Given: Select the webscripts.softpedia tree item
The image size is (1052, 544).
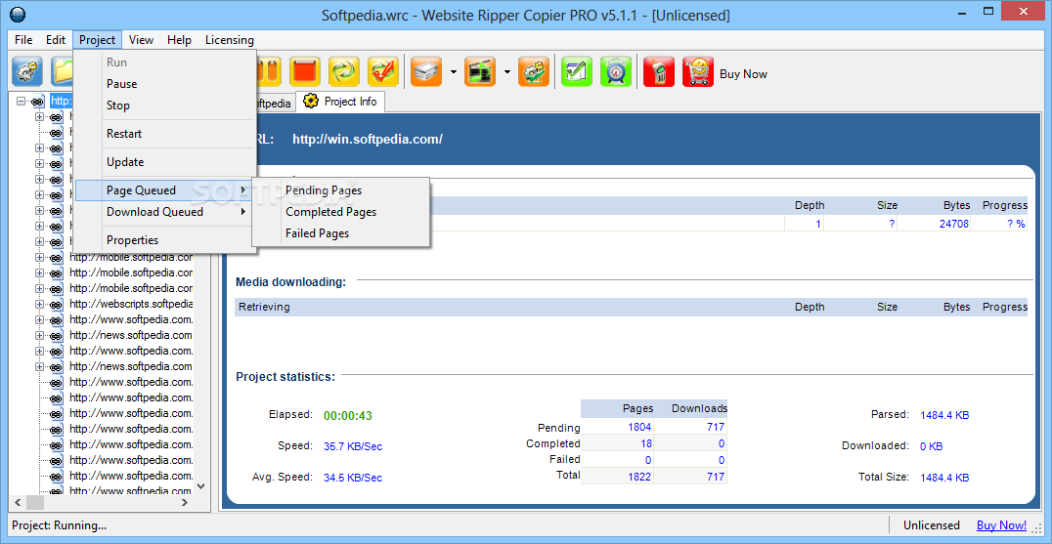Looking at the screenshot, I should [x=131, y=304].
